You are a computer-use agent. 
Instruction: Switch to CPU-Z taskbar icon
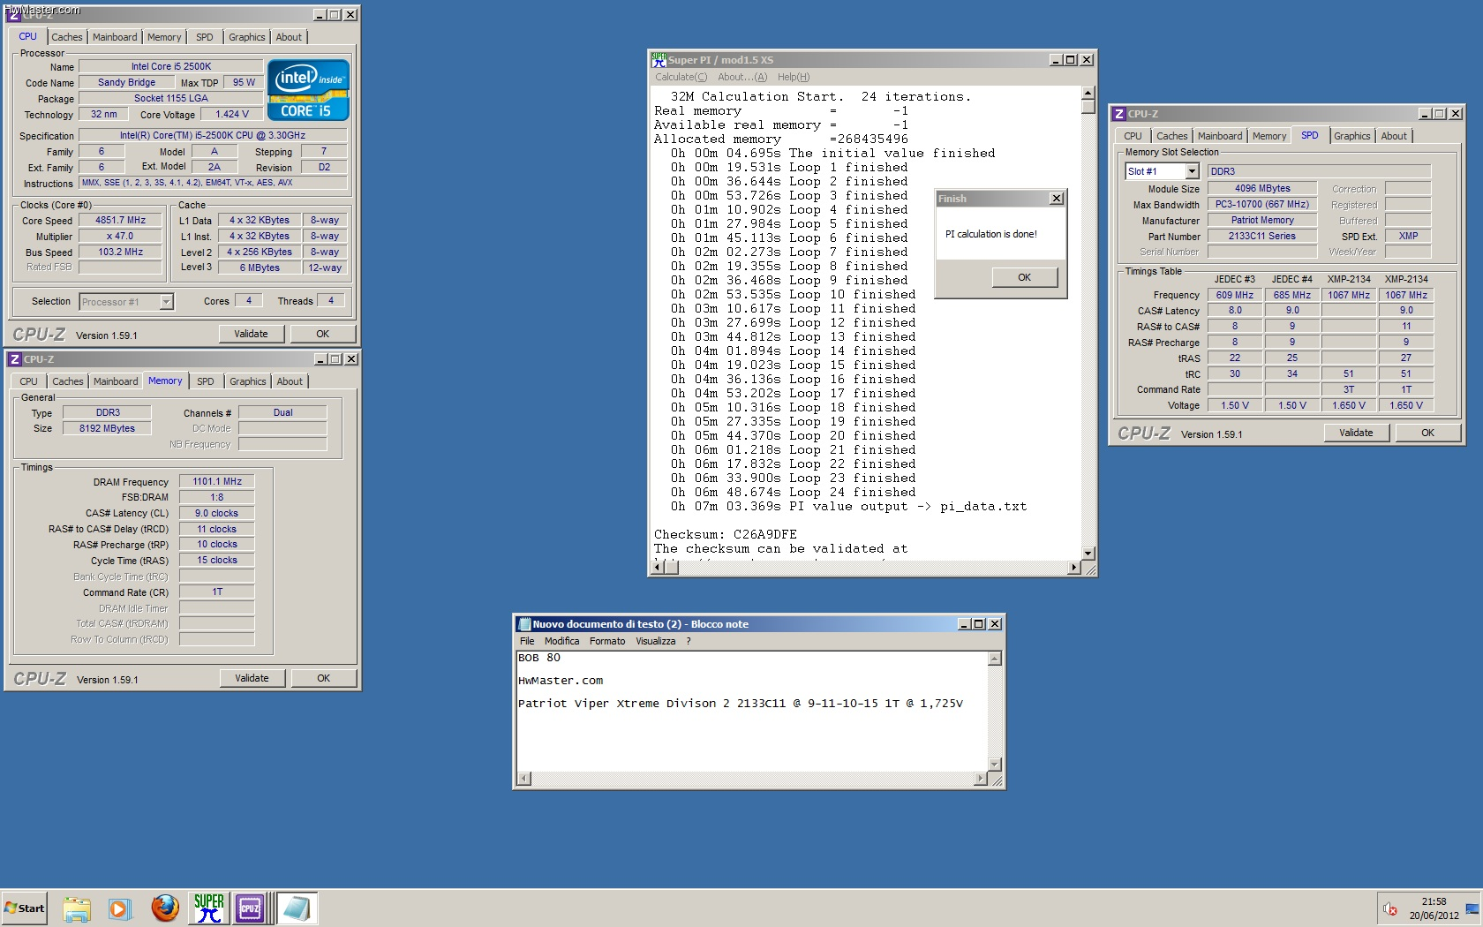250,908
